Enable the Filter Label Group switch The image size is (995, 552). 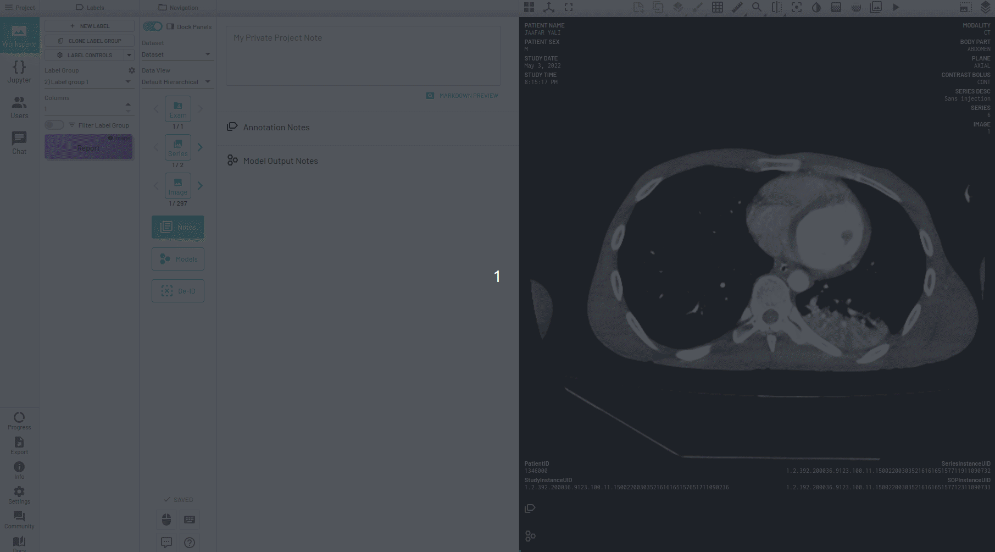[x=54, y=125]
